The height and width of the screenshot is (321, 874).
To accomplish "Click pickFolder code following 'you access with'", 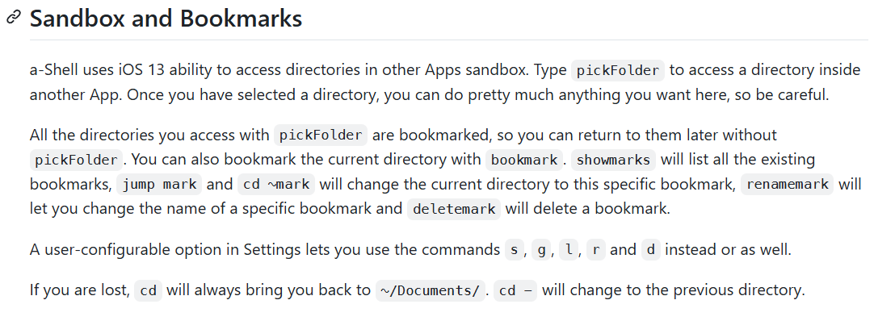I will [321, 135].
